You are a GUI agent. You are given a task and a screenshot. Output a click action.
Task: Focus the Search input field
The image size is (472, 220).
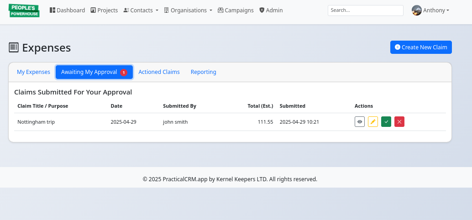(366, 10)
